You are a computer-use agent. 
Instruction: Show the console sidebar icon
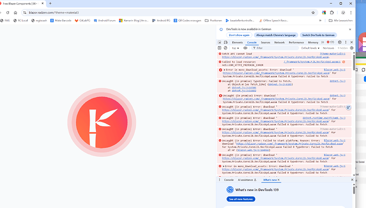tap(220, 48)
